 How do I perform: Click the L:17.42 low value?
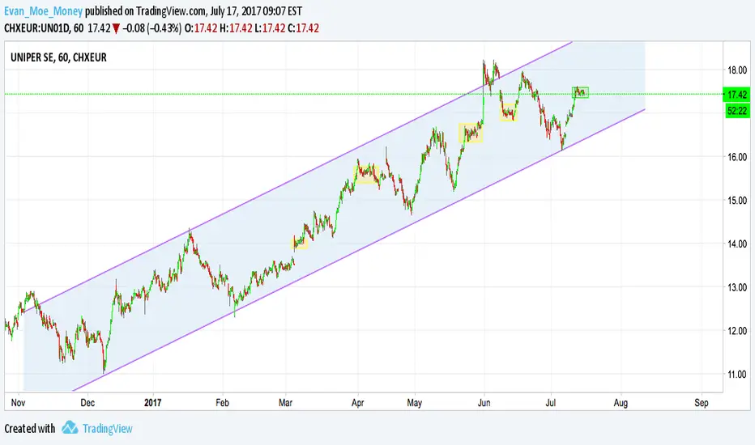[270, 28]
